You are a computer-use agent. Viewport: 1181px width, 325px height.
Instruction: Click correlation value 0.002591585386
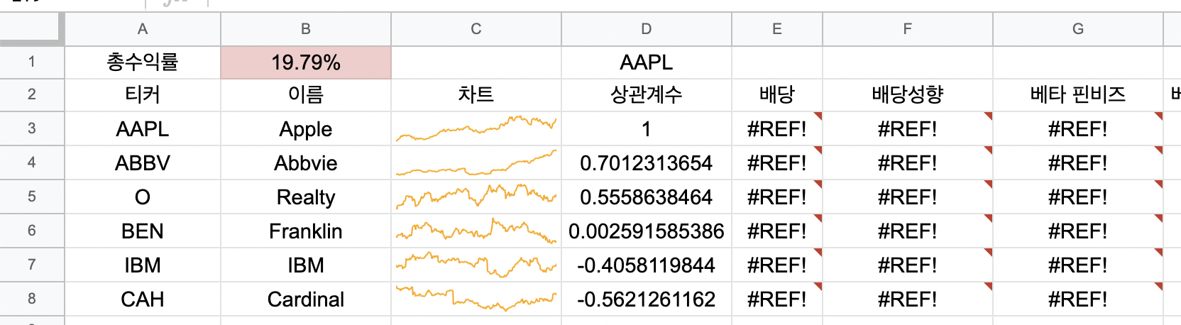point(647,231)
